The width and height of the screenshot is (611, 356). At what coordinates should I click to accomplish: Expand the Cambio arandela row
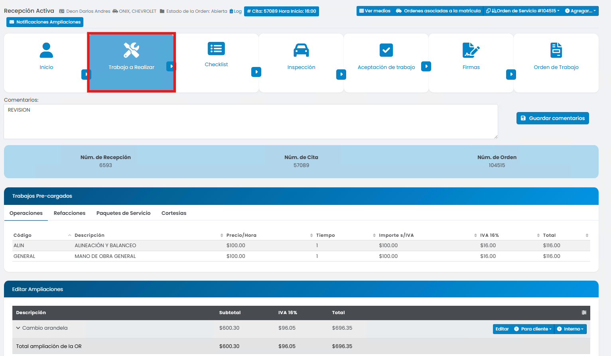point(18,328)
